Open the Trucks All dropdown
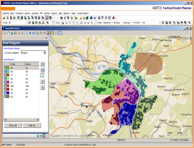 point(26,23)
